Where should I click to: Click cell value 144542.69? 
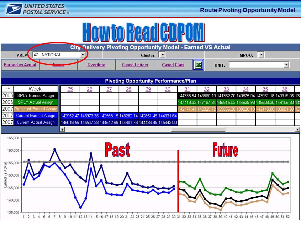109,122
